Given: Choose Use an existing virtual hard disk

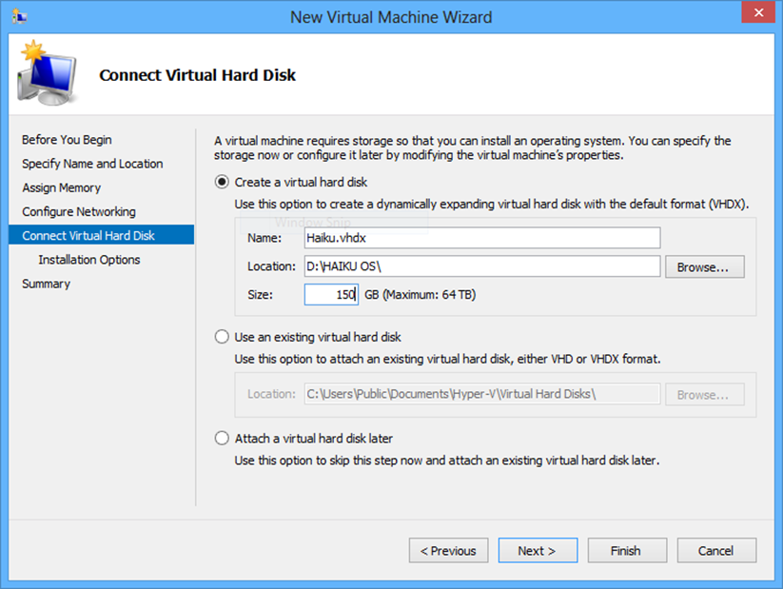Looking at the screenshot, I should (x=223, y=337).
